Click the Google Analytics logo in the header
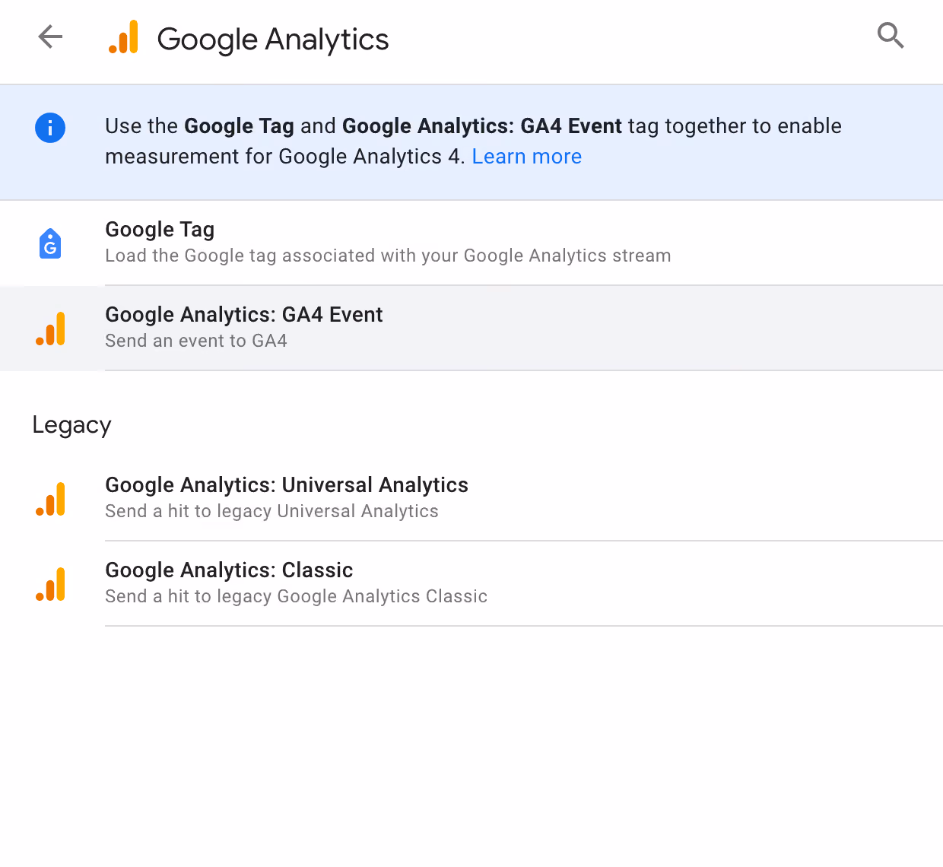 123,37
